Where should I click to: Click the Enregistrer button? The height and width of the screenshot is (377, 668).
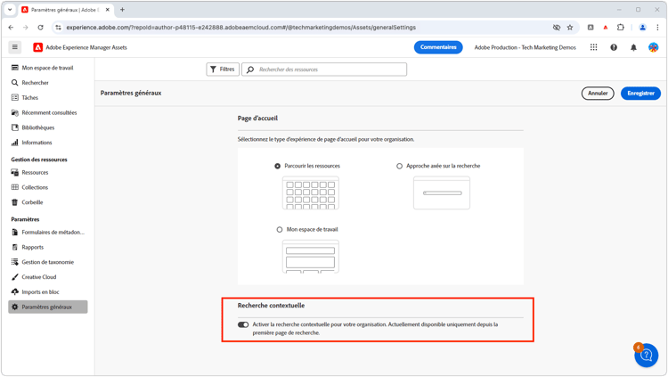640,93
